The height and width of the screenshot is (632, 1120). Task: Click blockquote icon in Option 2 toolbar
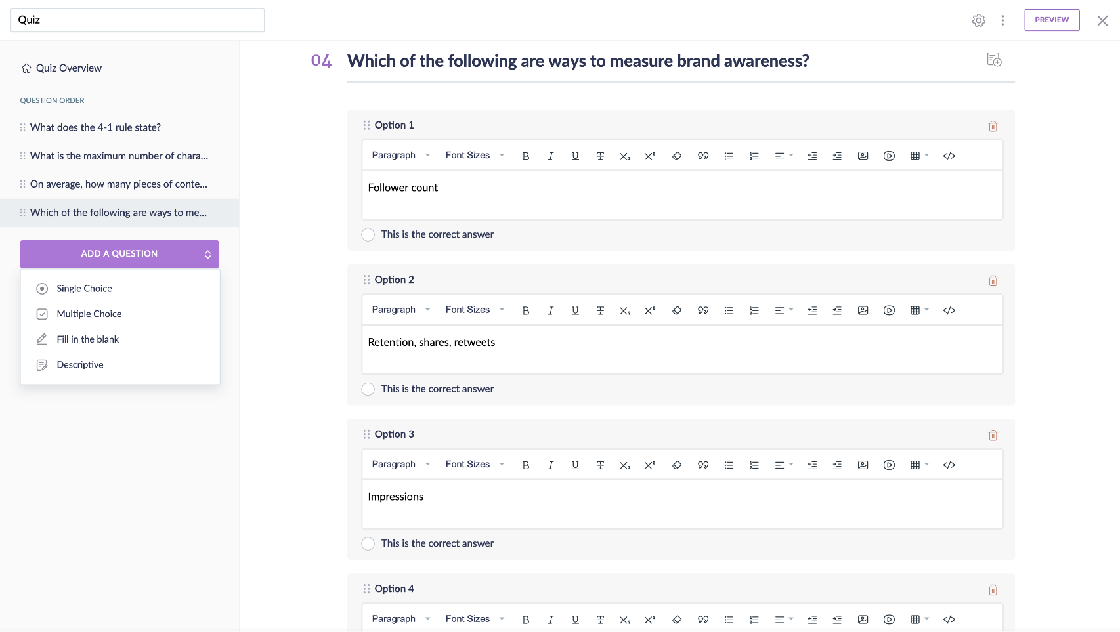tap(703, 310)
